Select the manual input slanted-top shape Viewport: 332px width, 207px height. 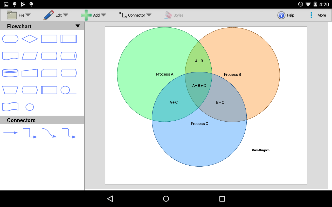30,73
